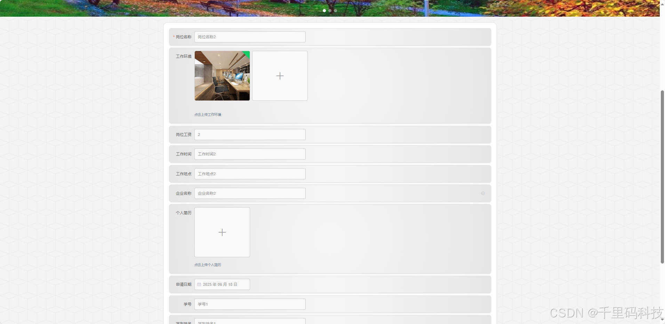Viewport: 665px width, 324px height.
Task: Click the 工作环境 label
Action: (183, 56)
